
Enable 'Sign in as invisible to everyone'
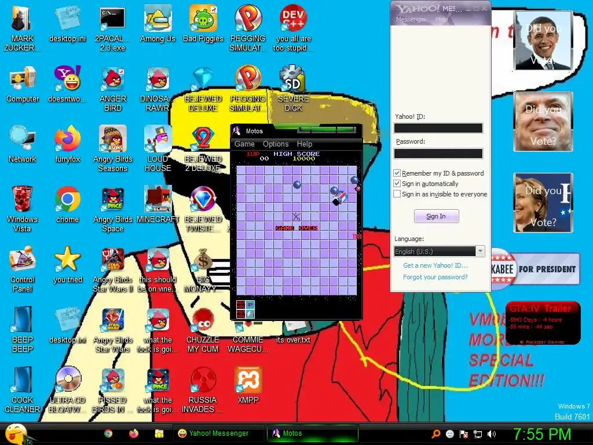point(397,194)
